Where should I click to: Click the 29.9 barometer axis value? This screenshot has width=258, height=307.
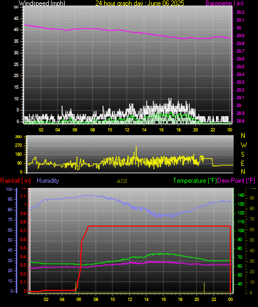[240, 35]
